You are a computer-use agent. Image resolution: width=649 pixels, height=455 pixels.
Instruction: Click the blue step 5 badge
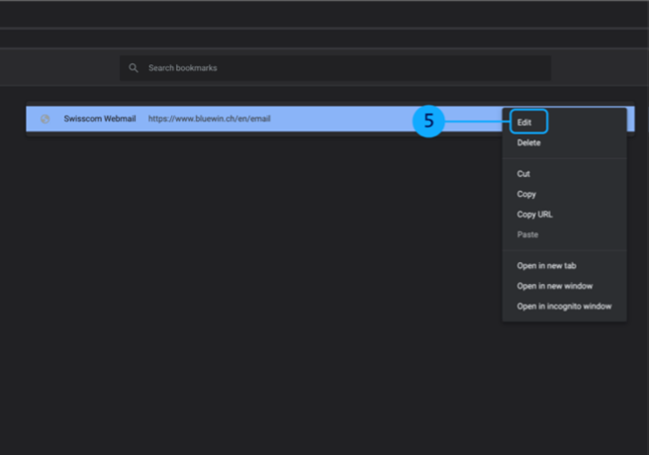pos(428,121)
